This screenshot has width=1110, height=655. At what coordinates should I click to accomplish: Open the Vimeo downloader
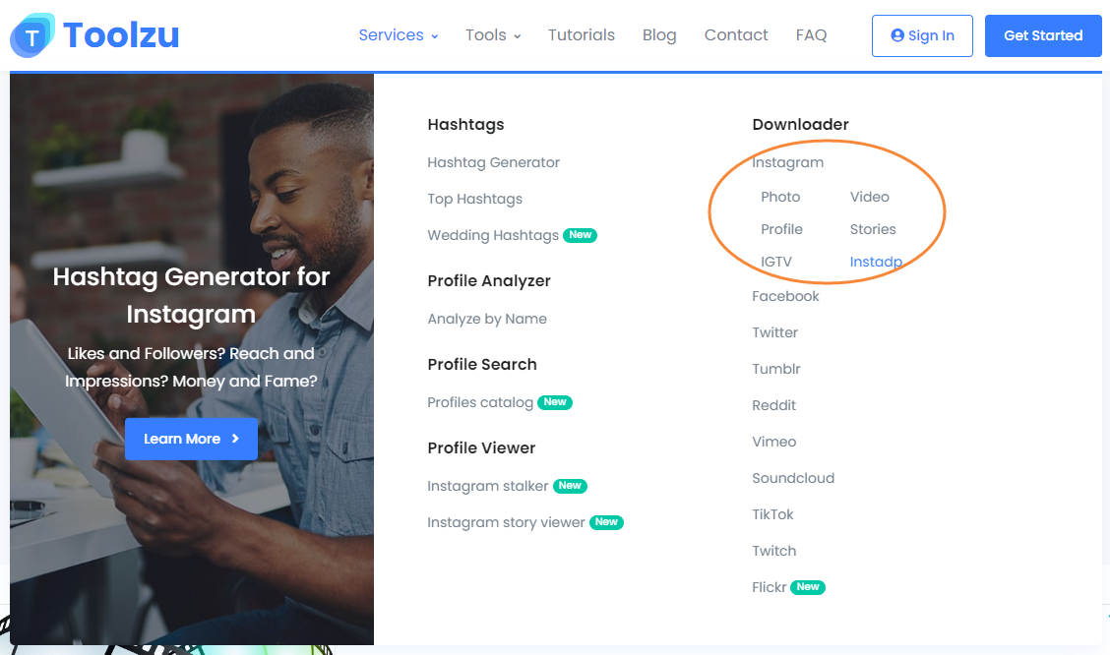[x=773, y=443]
